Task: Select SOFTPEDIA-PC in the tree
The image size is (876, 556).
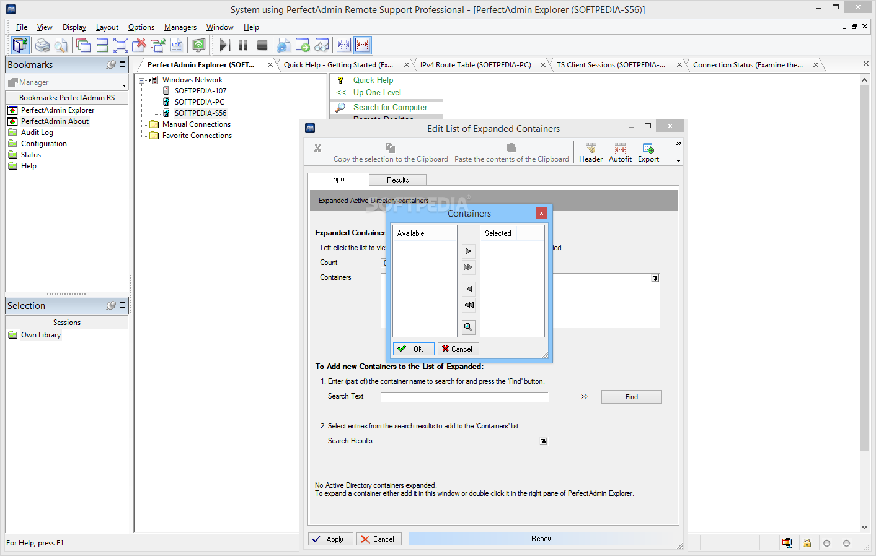Action: tap(199, 102)
